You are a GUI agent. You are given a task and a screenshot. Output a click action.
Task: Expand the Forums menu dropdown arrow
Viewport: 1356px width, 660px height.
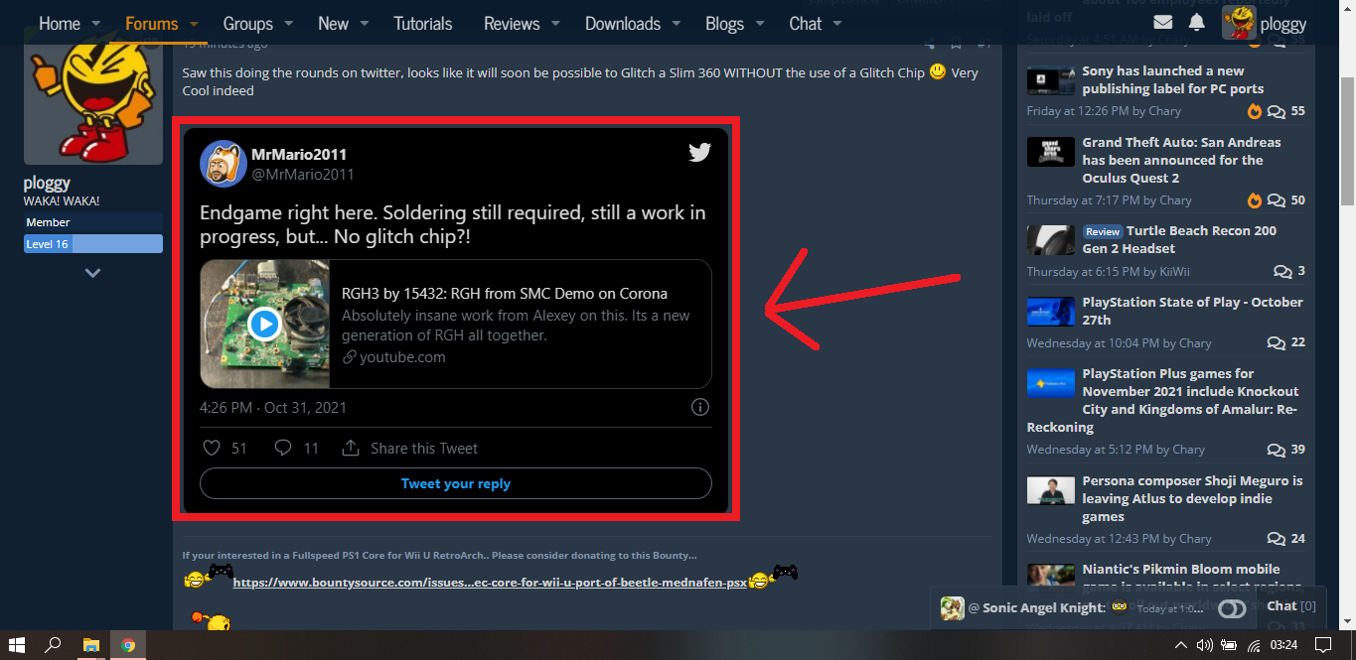coord(194,23)
